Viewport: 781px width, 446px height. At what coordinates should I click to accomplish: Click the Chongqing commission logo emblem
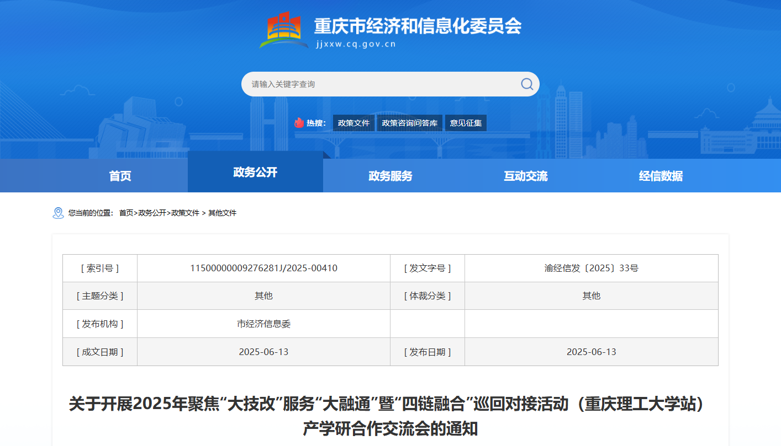tap(284, 31)
